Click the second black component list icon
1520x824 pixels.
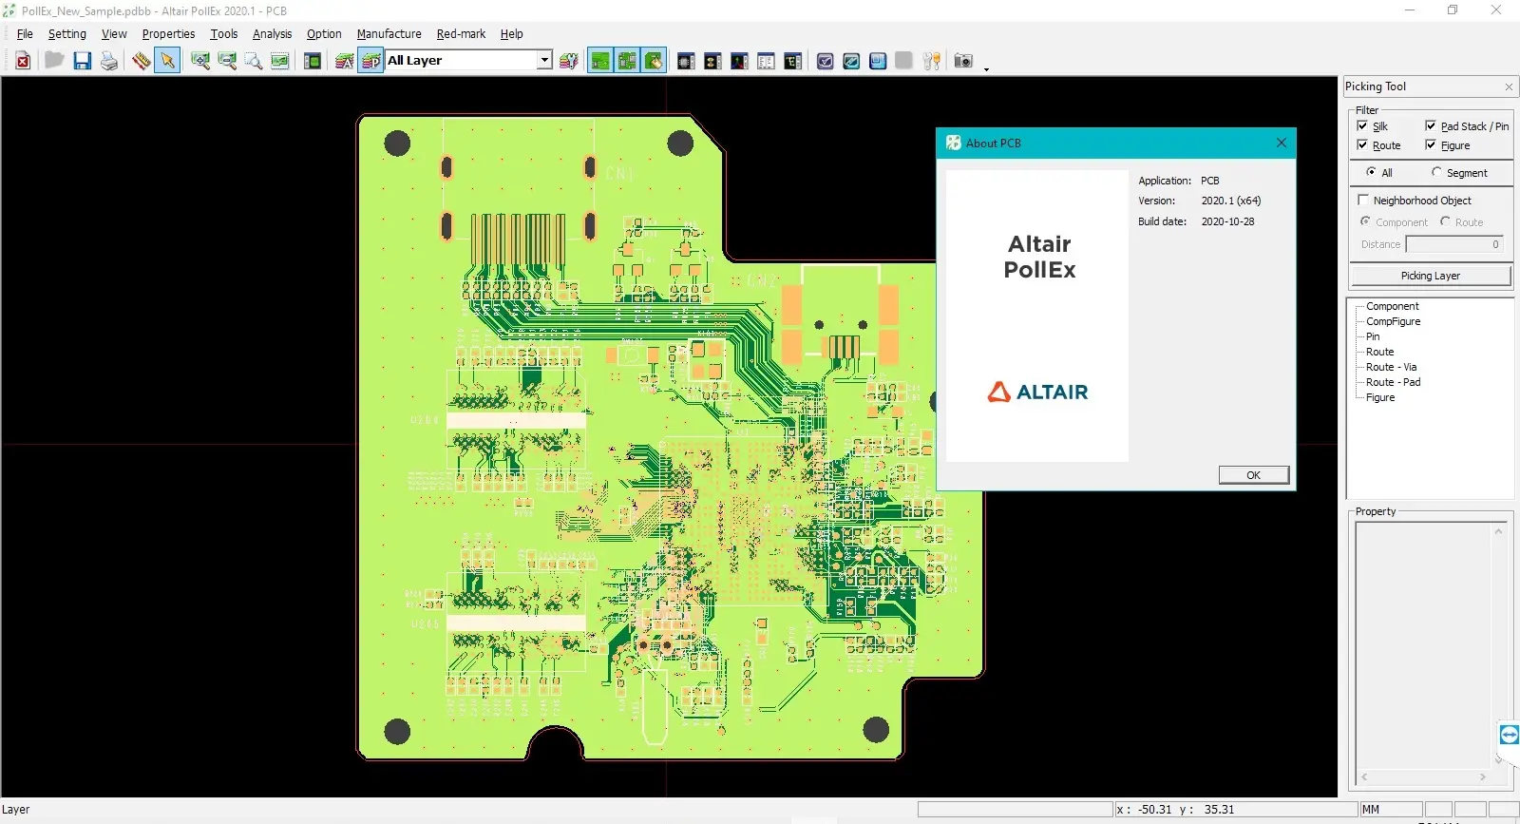point(712,61)
